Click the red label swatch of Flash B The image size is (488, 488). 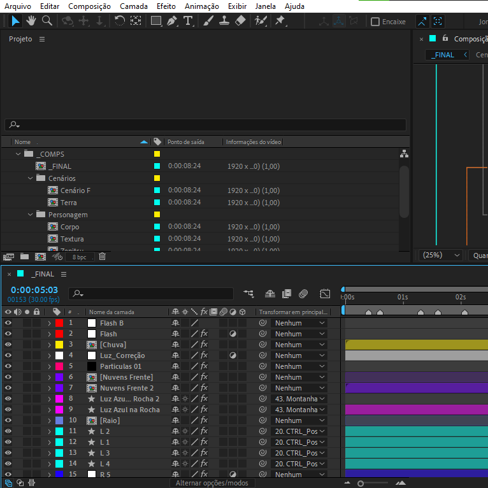[x=59, y=323]
